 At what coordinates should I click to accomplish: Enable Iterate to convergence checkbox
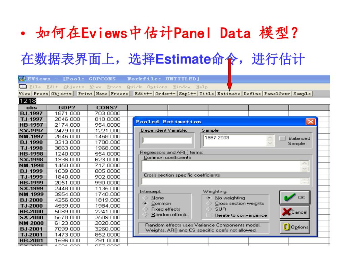[209, 215]
